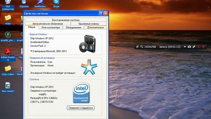Viewport: 211px width, 119px height.
Task: Close the Свойства системы dialog
Action: (x=106, y=13)
